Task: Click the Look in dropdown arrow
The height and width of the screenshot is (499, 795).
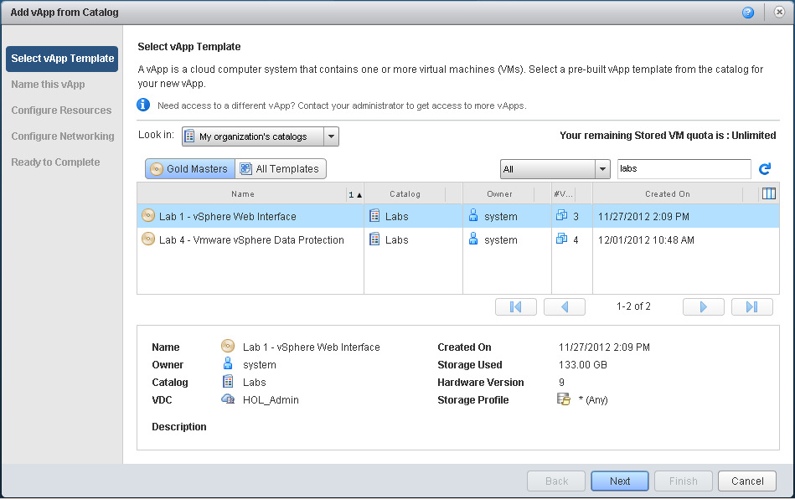Action: click(x=331, y=136)
